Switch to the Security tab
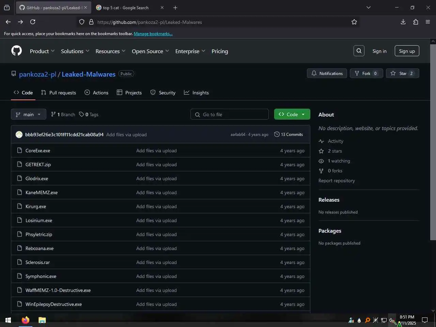This screenshot has width=436, height=327. click(x=163, y=93)
